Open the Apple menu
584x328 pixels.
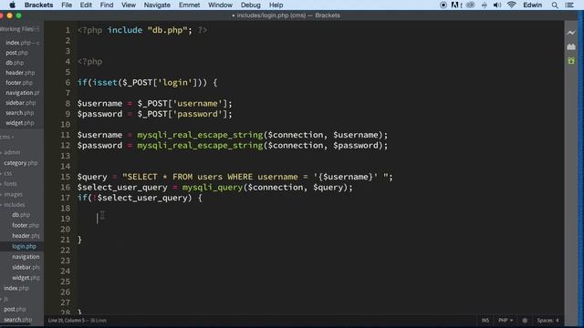coord(12,5)
